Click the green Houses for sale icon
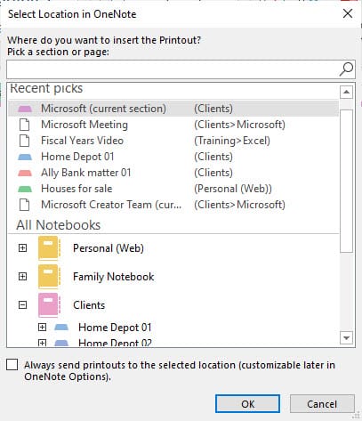 (25, 189)
